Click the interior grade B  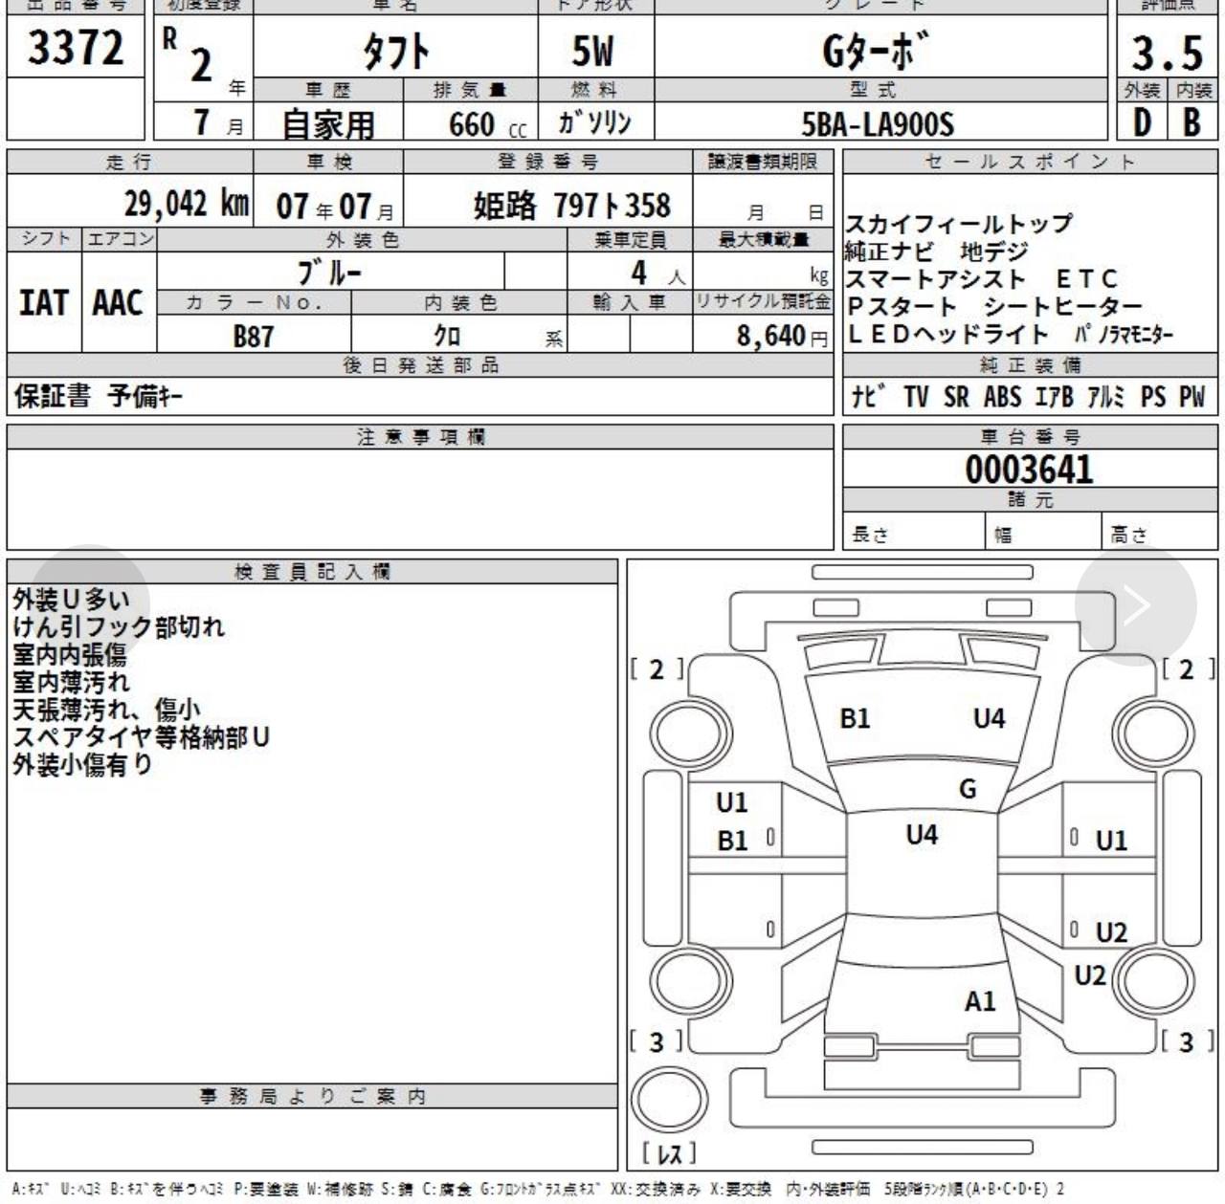point(1192,122)
